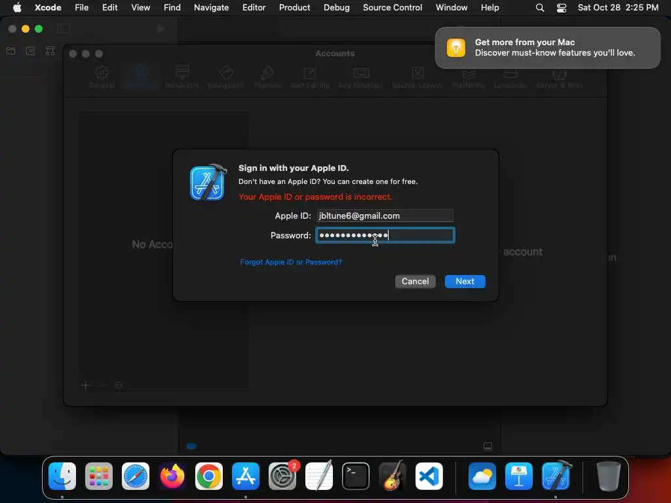The height and width of the screenshot is (503, 671).
Task: Click the debug area toggle at bottom right
Action: (x=488, y=447)
